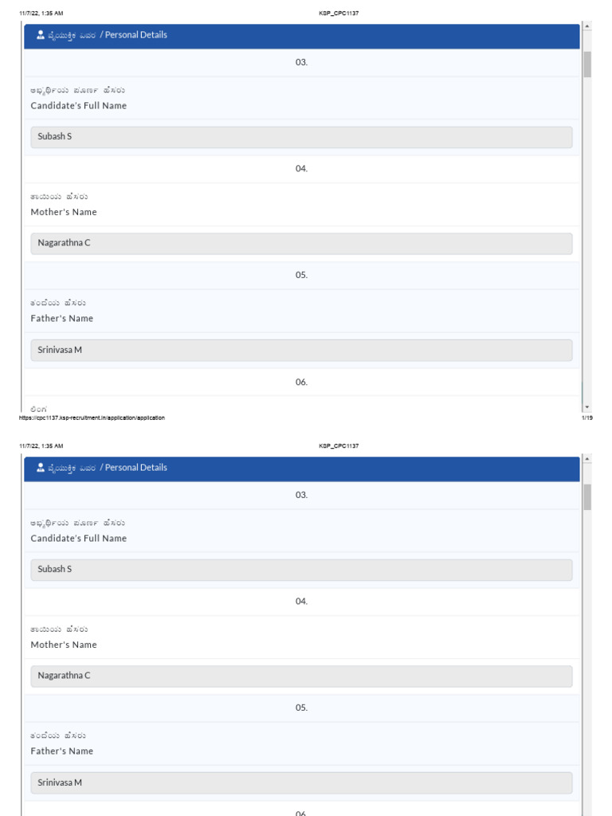Focus the first page's Mother's Name field

point(301,244)
